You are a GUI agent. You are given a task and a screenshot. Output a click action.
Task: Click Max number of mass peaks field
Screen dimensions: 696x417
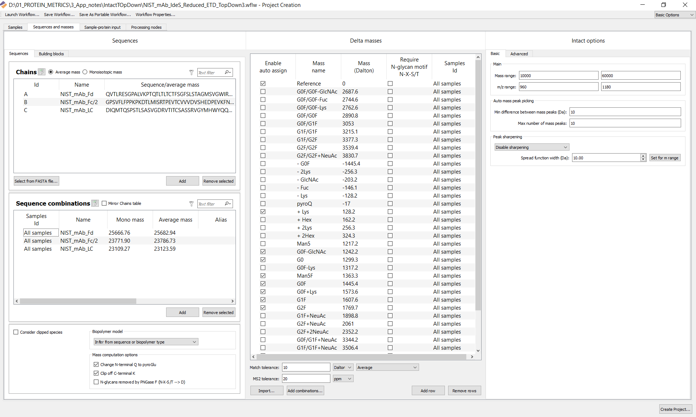625,123
